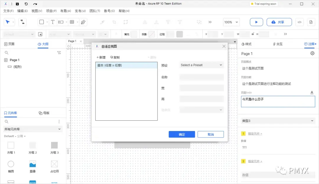Select the table widget tool
The height and width of the screenshot is (184, 319).
tap(72, 22)
